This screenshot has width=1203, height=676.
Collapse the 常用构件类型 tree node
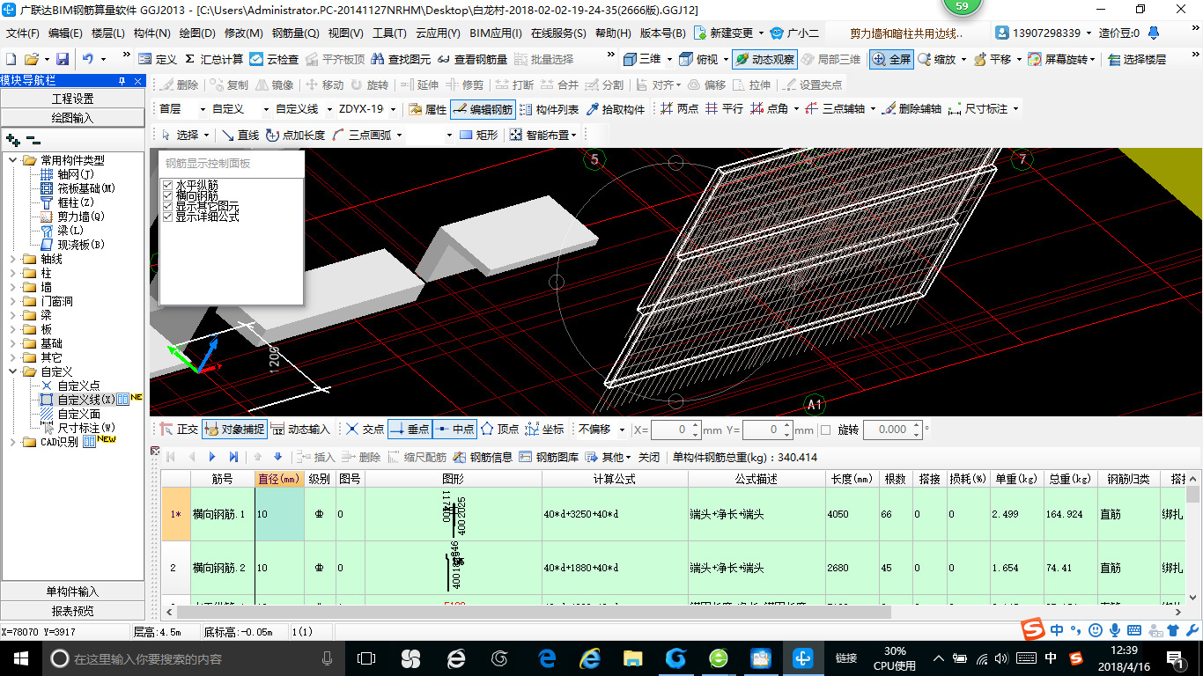click(x=12, y=160)
